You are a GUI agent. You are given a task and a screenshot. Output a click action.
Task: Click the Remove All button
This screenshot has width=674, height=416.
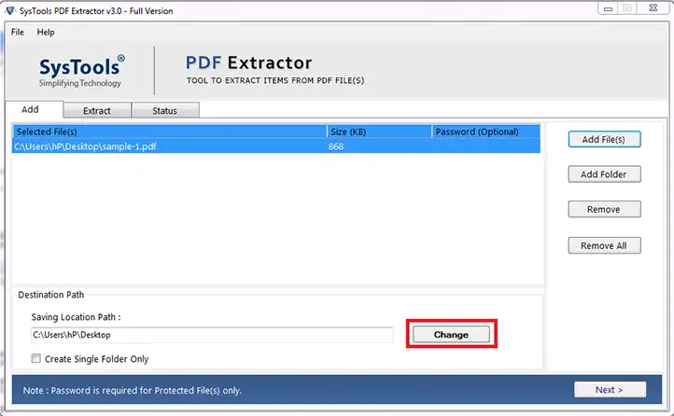click(x=604, y=245)
